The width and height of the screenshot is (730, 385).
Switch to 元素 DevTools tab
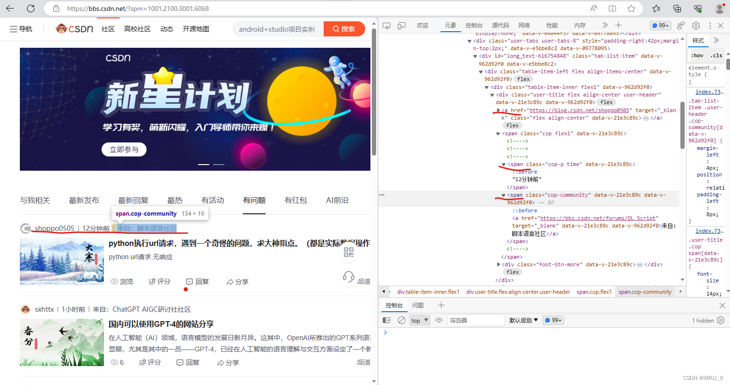[x=450, y=26]
